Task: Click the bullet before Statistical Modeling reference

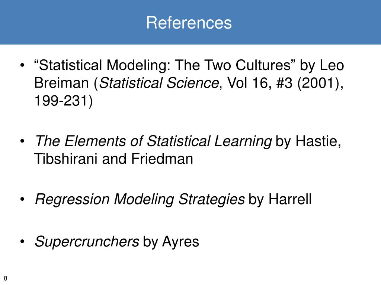Action: pos(22,65)
